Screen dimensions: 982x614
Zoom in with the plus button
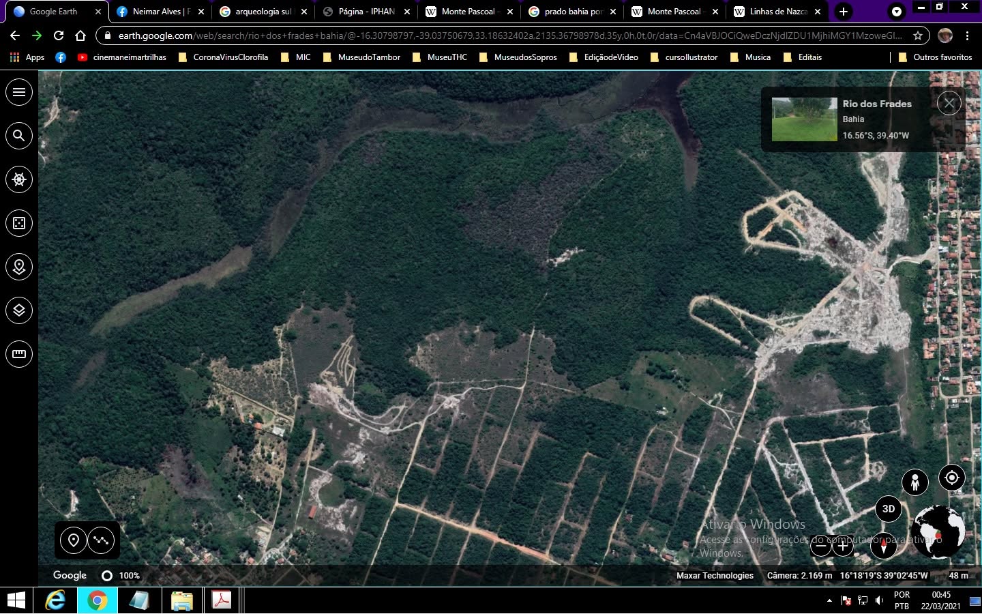point(843,546)
